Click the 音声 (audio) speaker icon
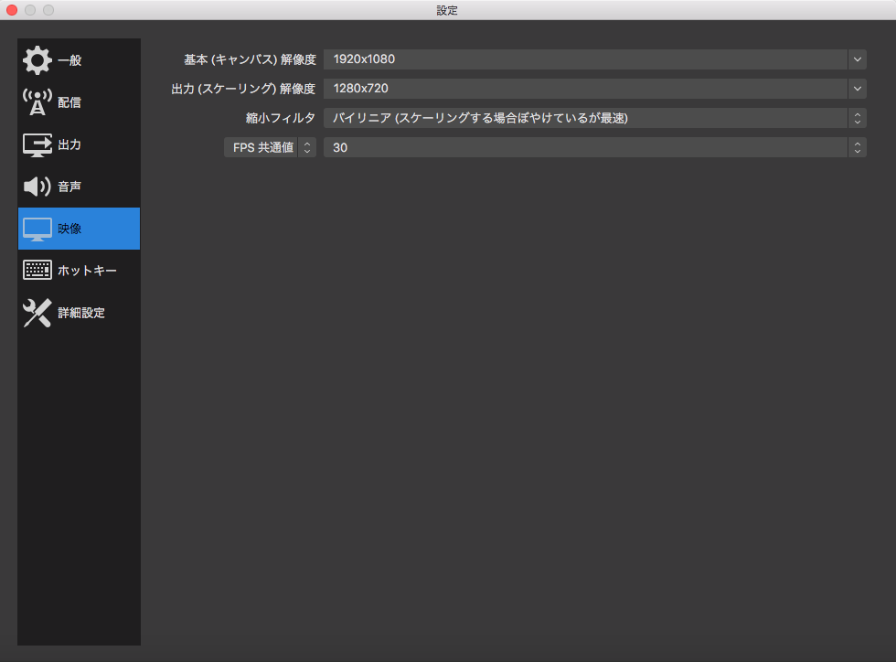896x662 pixels. (x=37, y=187)
